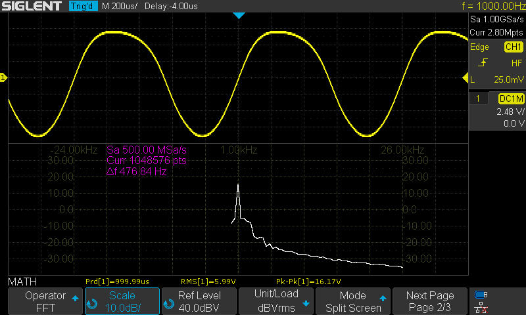Viewport: 526px width, 315px height.
Task: Go to Next Page 2/3
Action: click(x=429, y=301)
